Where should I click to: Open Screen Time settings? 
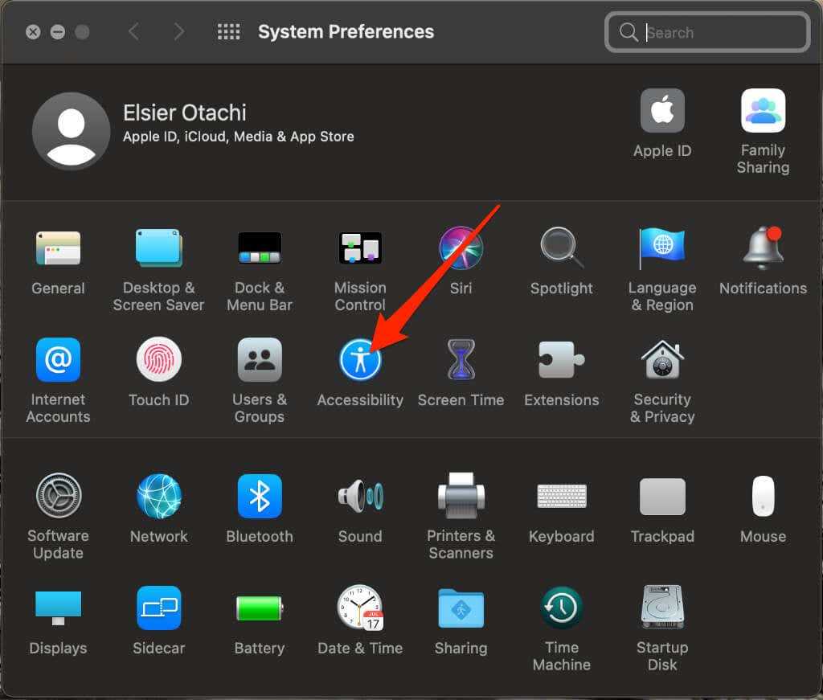[461, 360]
